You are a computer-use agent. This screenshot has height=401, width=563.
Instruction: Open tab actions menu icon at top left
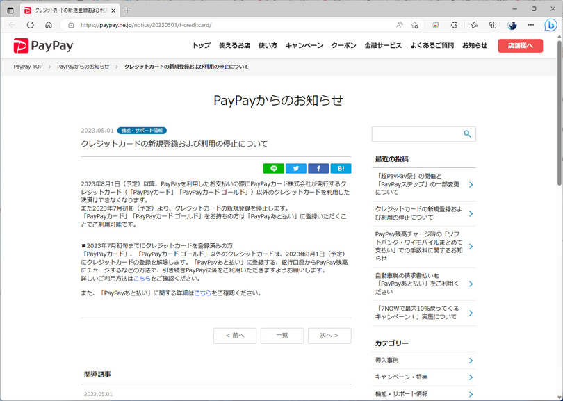coord(10,10)
